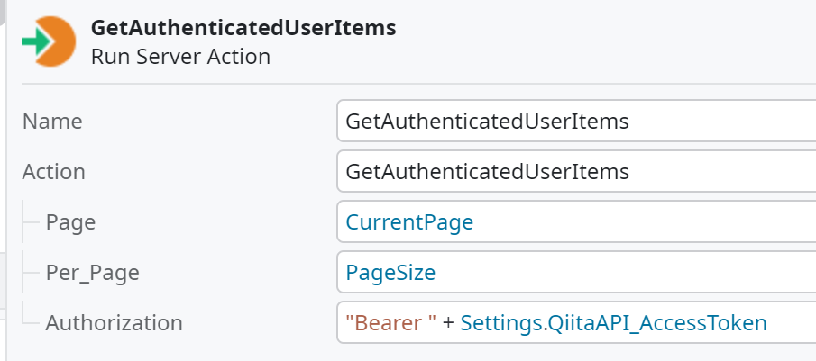Click the Action property label
The height and width of the screenshot is (361, 816).
[54, 171]
